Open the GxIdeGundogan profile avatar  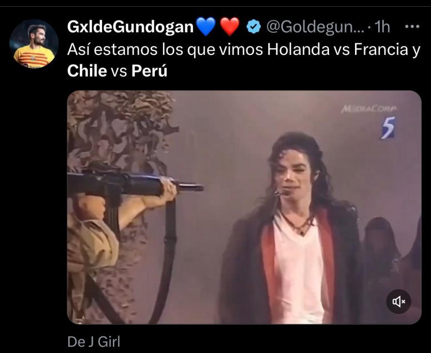point(34,44)
